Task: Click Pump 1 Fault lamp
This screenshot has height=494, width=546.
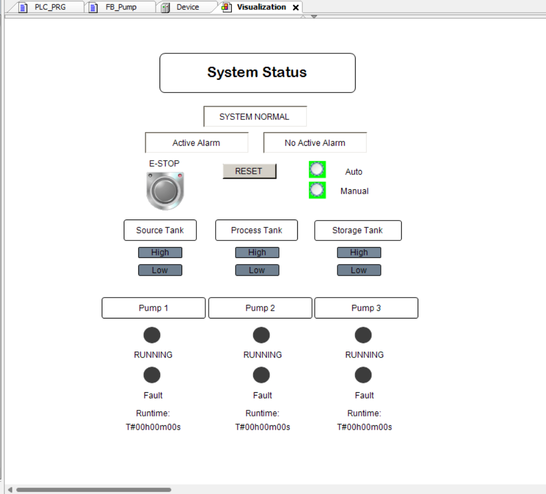Action: coord(152,375)
